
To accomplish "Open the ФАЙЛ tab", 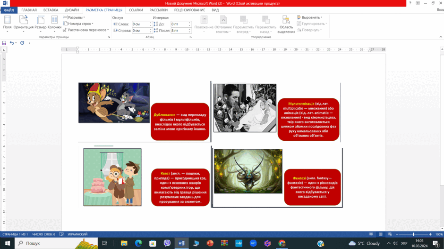I will pyautogui.click(x=9, y=10).
